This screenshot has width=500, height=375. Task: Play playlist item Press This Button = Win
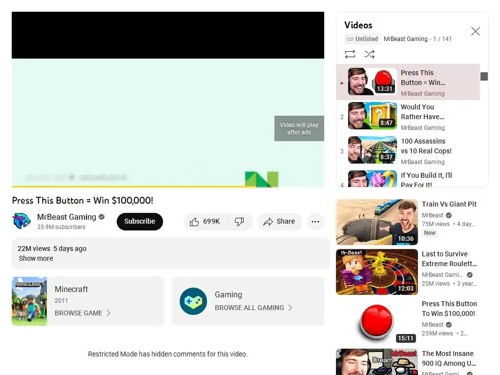coord(408,82)
